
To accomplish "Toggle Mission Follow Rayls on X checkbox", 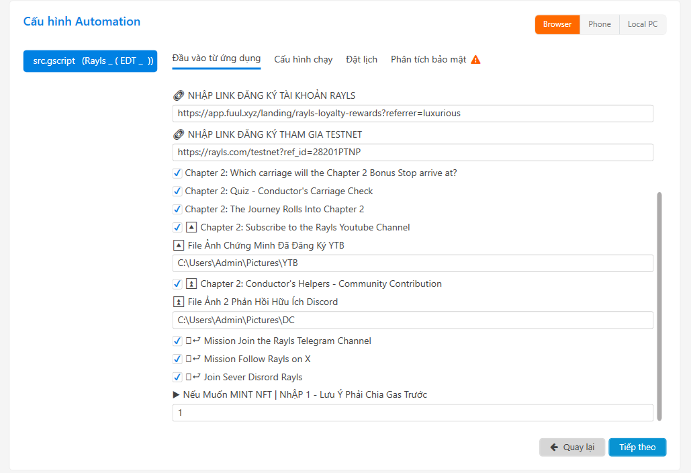I will tap(177, 359).
